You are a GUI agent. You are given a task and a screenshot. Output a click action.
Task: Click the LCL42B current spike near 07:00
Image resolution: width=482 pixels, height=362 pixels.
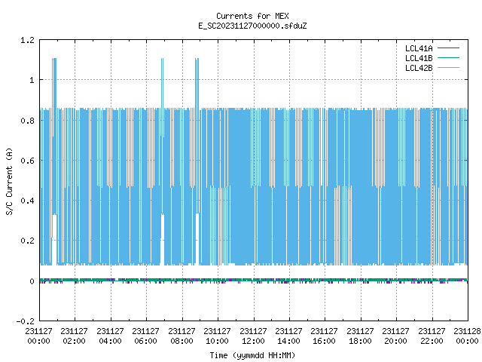(x=163, y=83)
